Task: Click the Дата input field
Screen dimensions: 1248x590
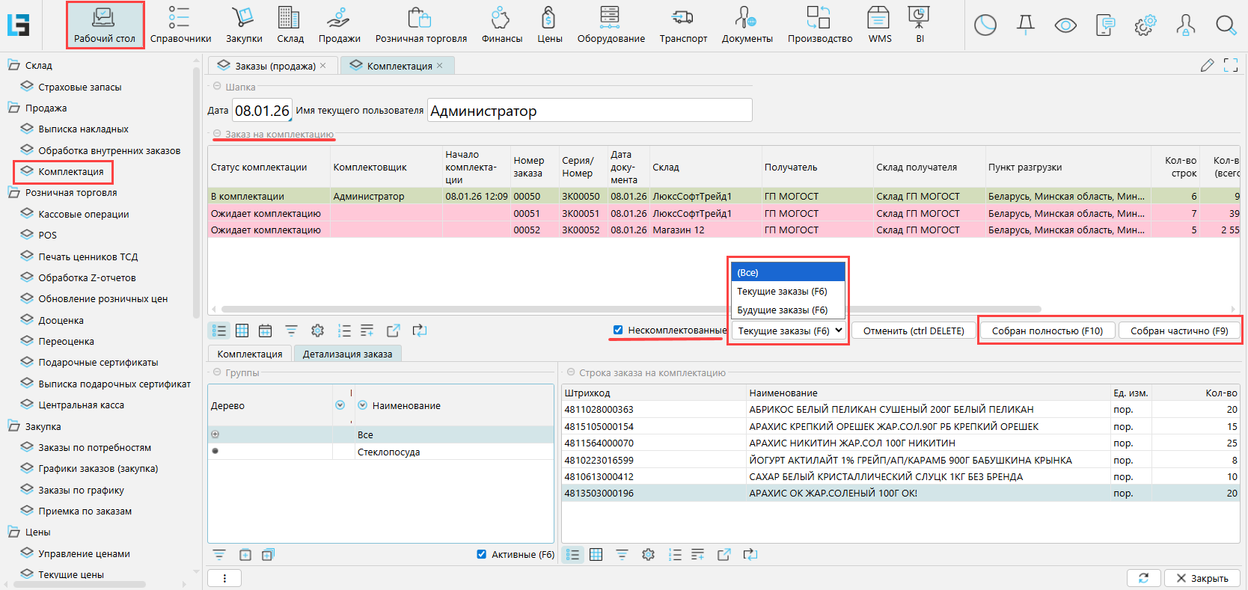Action: click(262, 111)
